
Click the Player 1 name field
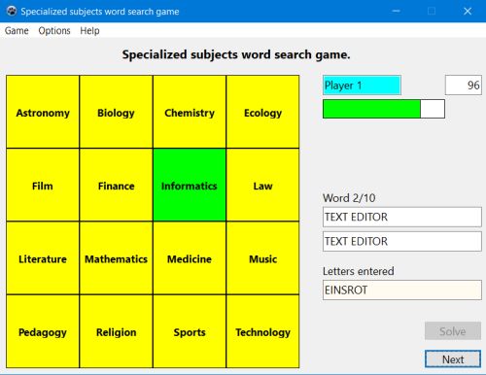coord(362,85)
